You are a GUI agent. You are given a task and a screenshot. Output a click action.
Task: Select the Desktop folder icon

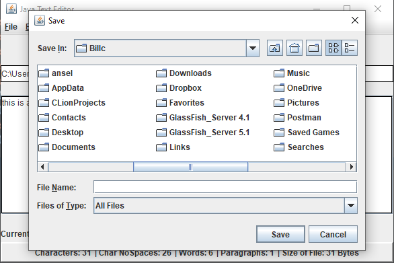tap(44, 133)
